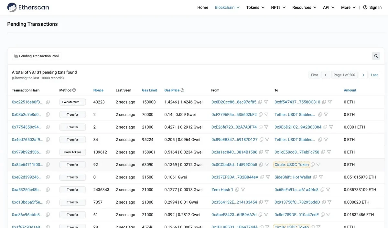The image size is (388, 228).
Task: Copy From address 0xF2796F5e…535602bF2
Action: coord(261,115)
